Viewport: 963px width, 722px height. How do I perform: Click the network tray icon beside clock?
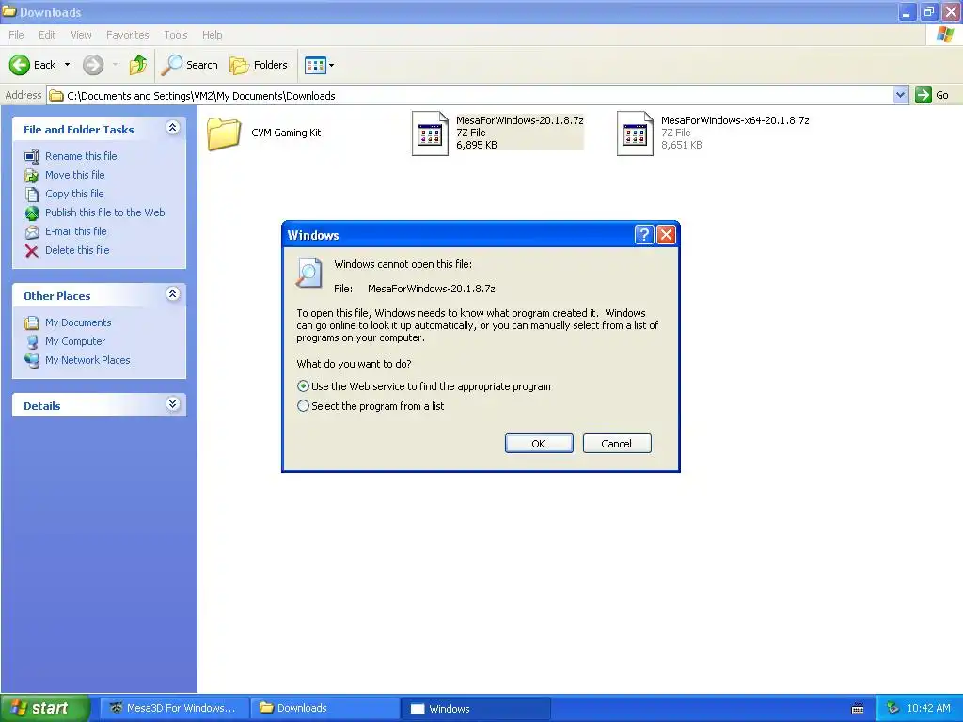tap(893, 708)
